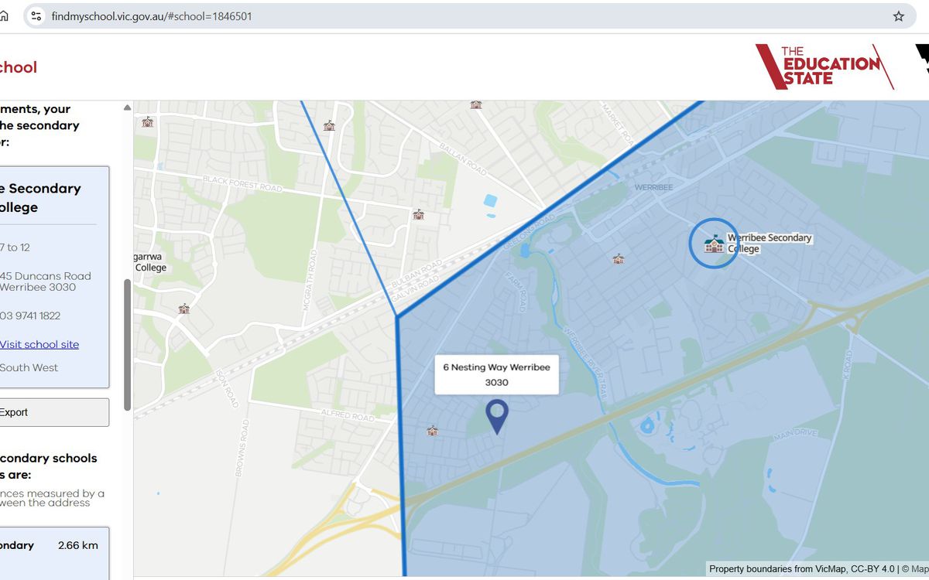
Task: Click the 2.66 km distance value
Action: (x=78, y=545)
